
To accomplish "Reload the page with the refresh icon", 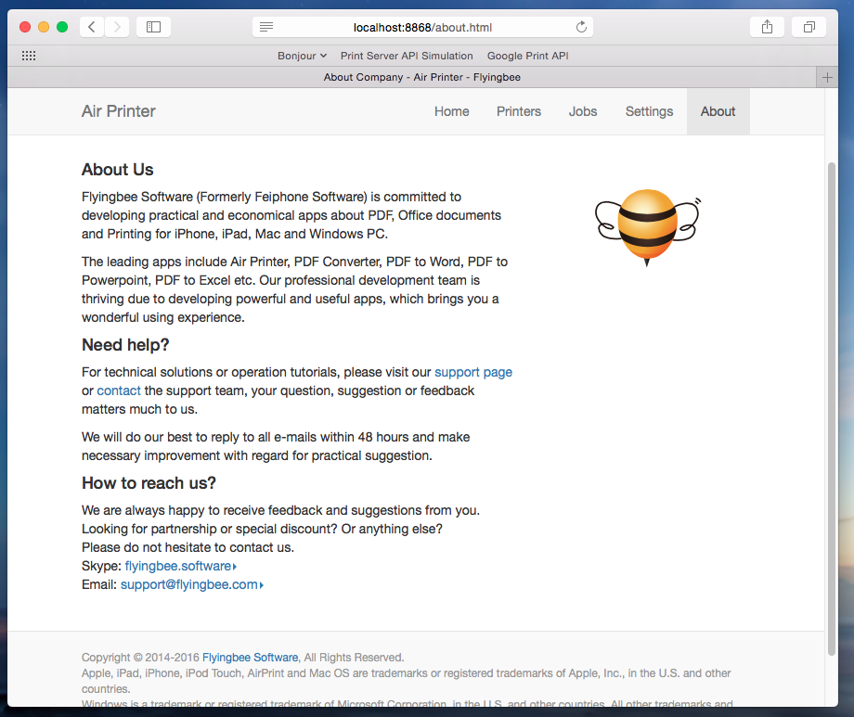I will pyautogui.click(x=581, y=27).
